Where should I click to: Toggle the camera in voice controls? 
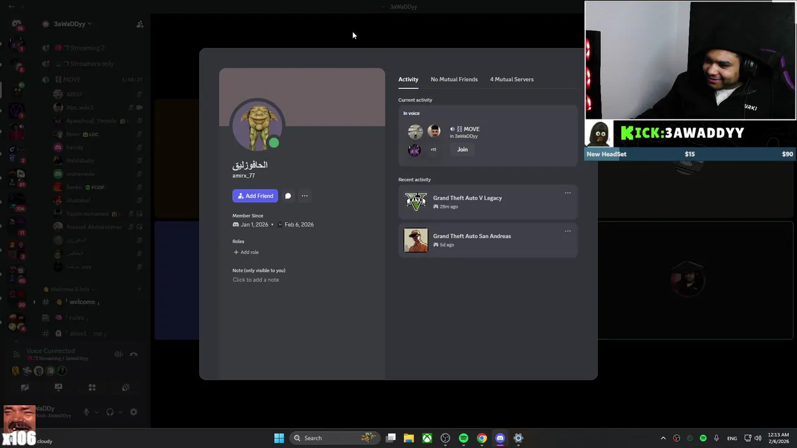tap(25, 387)
